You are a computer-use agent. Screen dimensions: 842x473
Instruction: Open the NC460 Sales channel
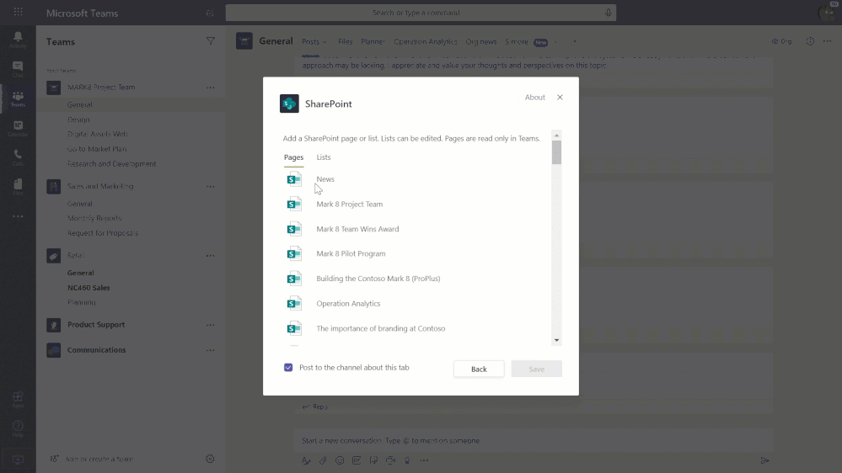click(88, 288)
